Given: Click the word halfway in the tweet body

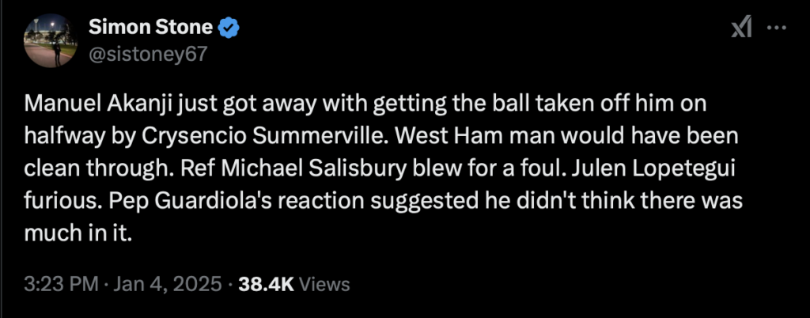Looking at the screenshot, I should (x=59, y=135).
